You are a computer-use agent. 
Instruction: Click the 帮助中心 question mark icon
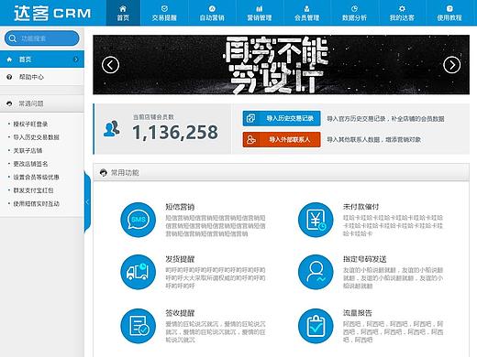point(9,77)
